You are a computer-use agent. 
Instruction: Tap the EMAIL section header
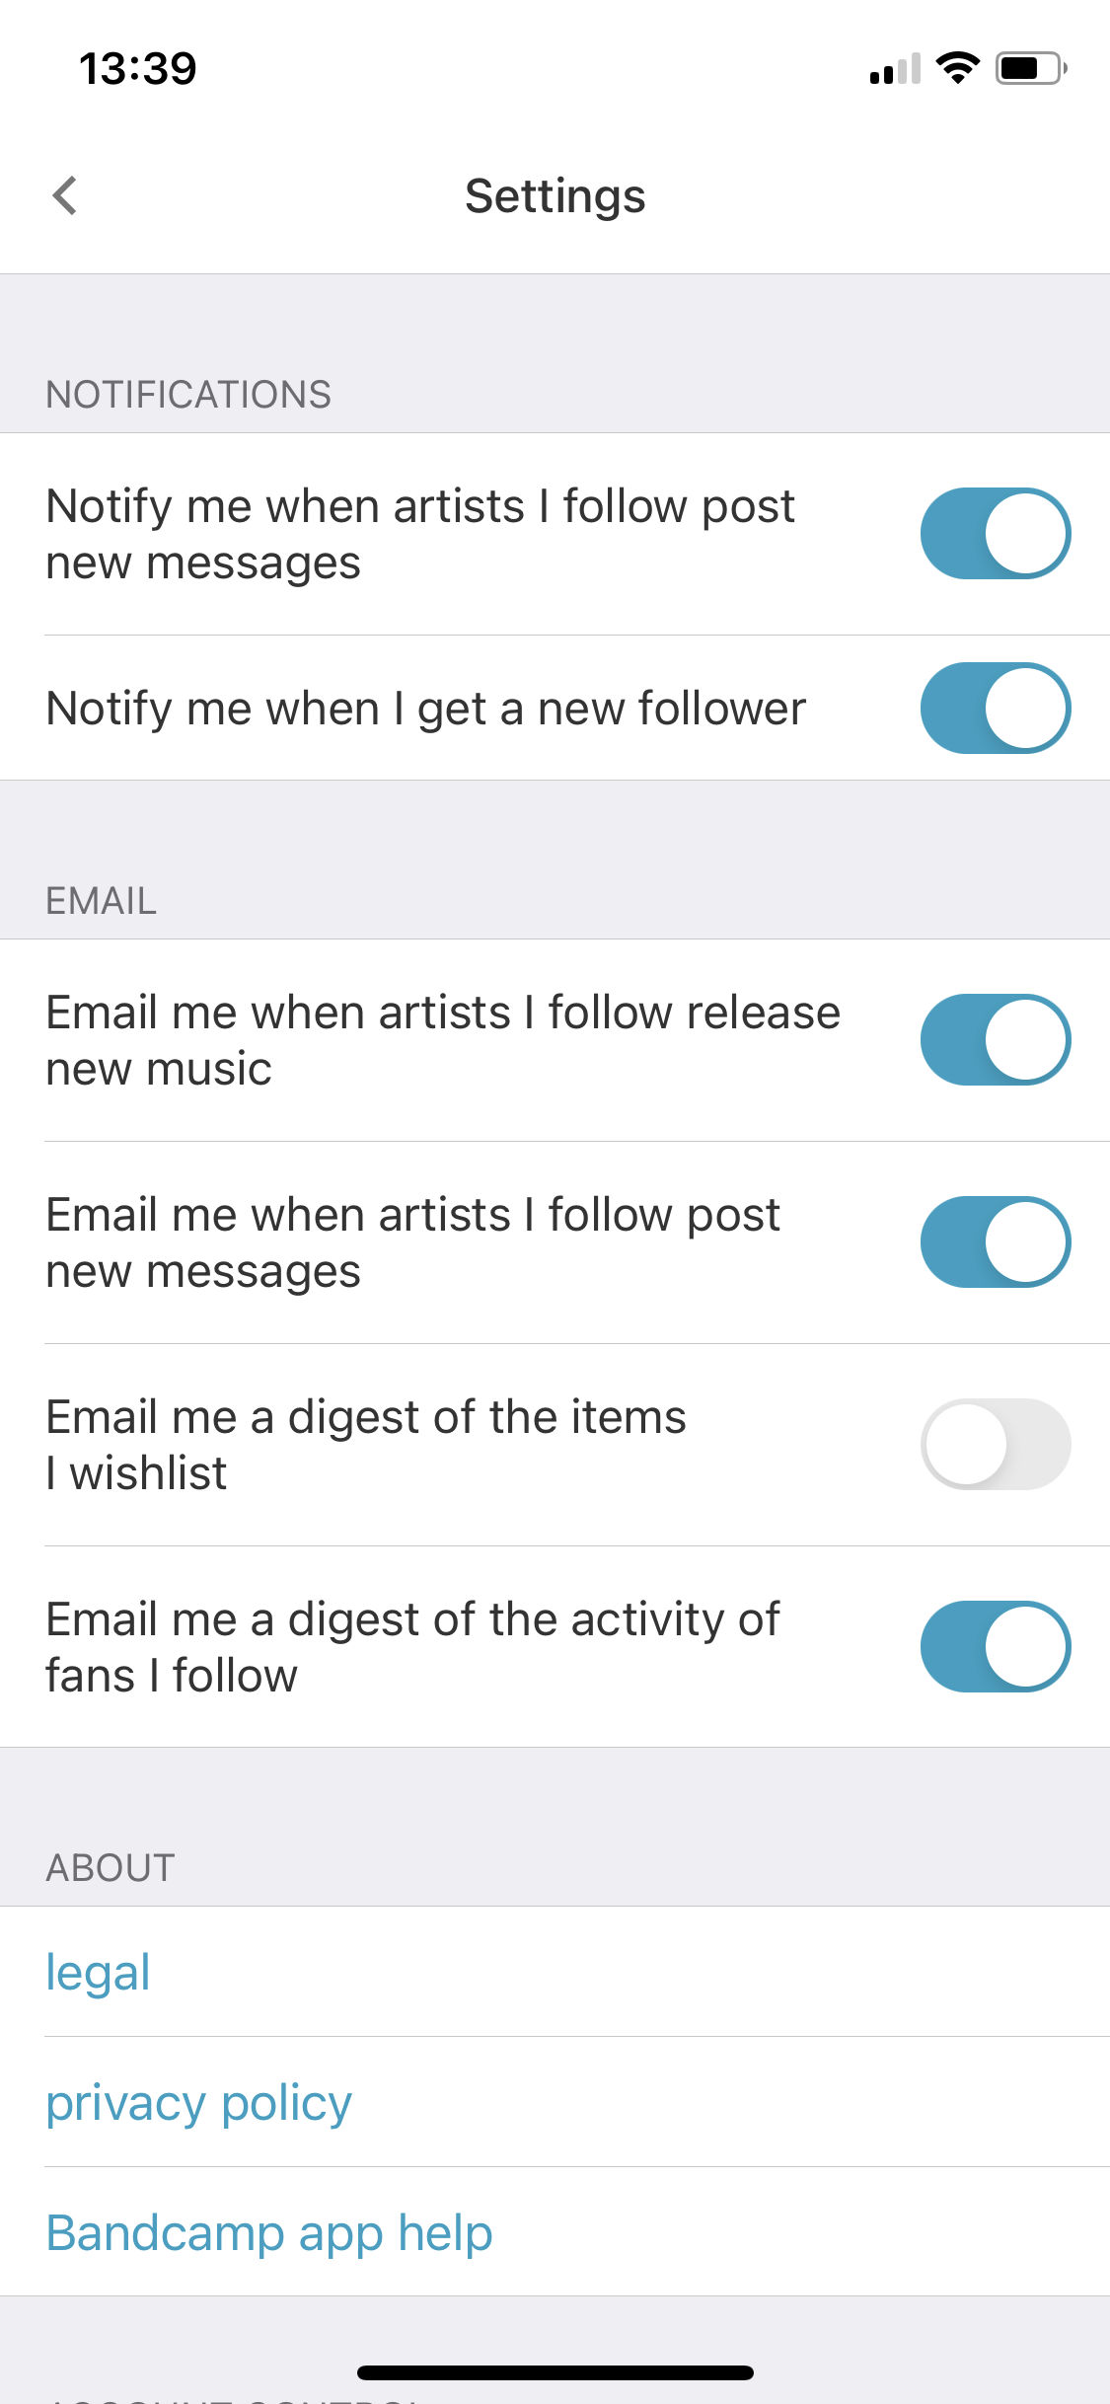(x=102, y=901)
